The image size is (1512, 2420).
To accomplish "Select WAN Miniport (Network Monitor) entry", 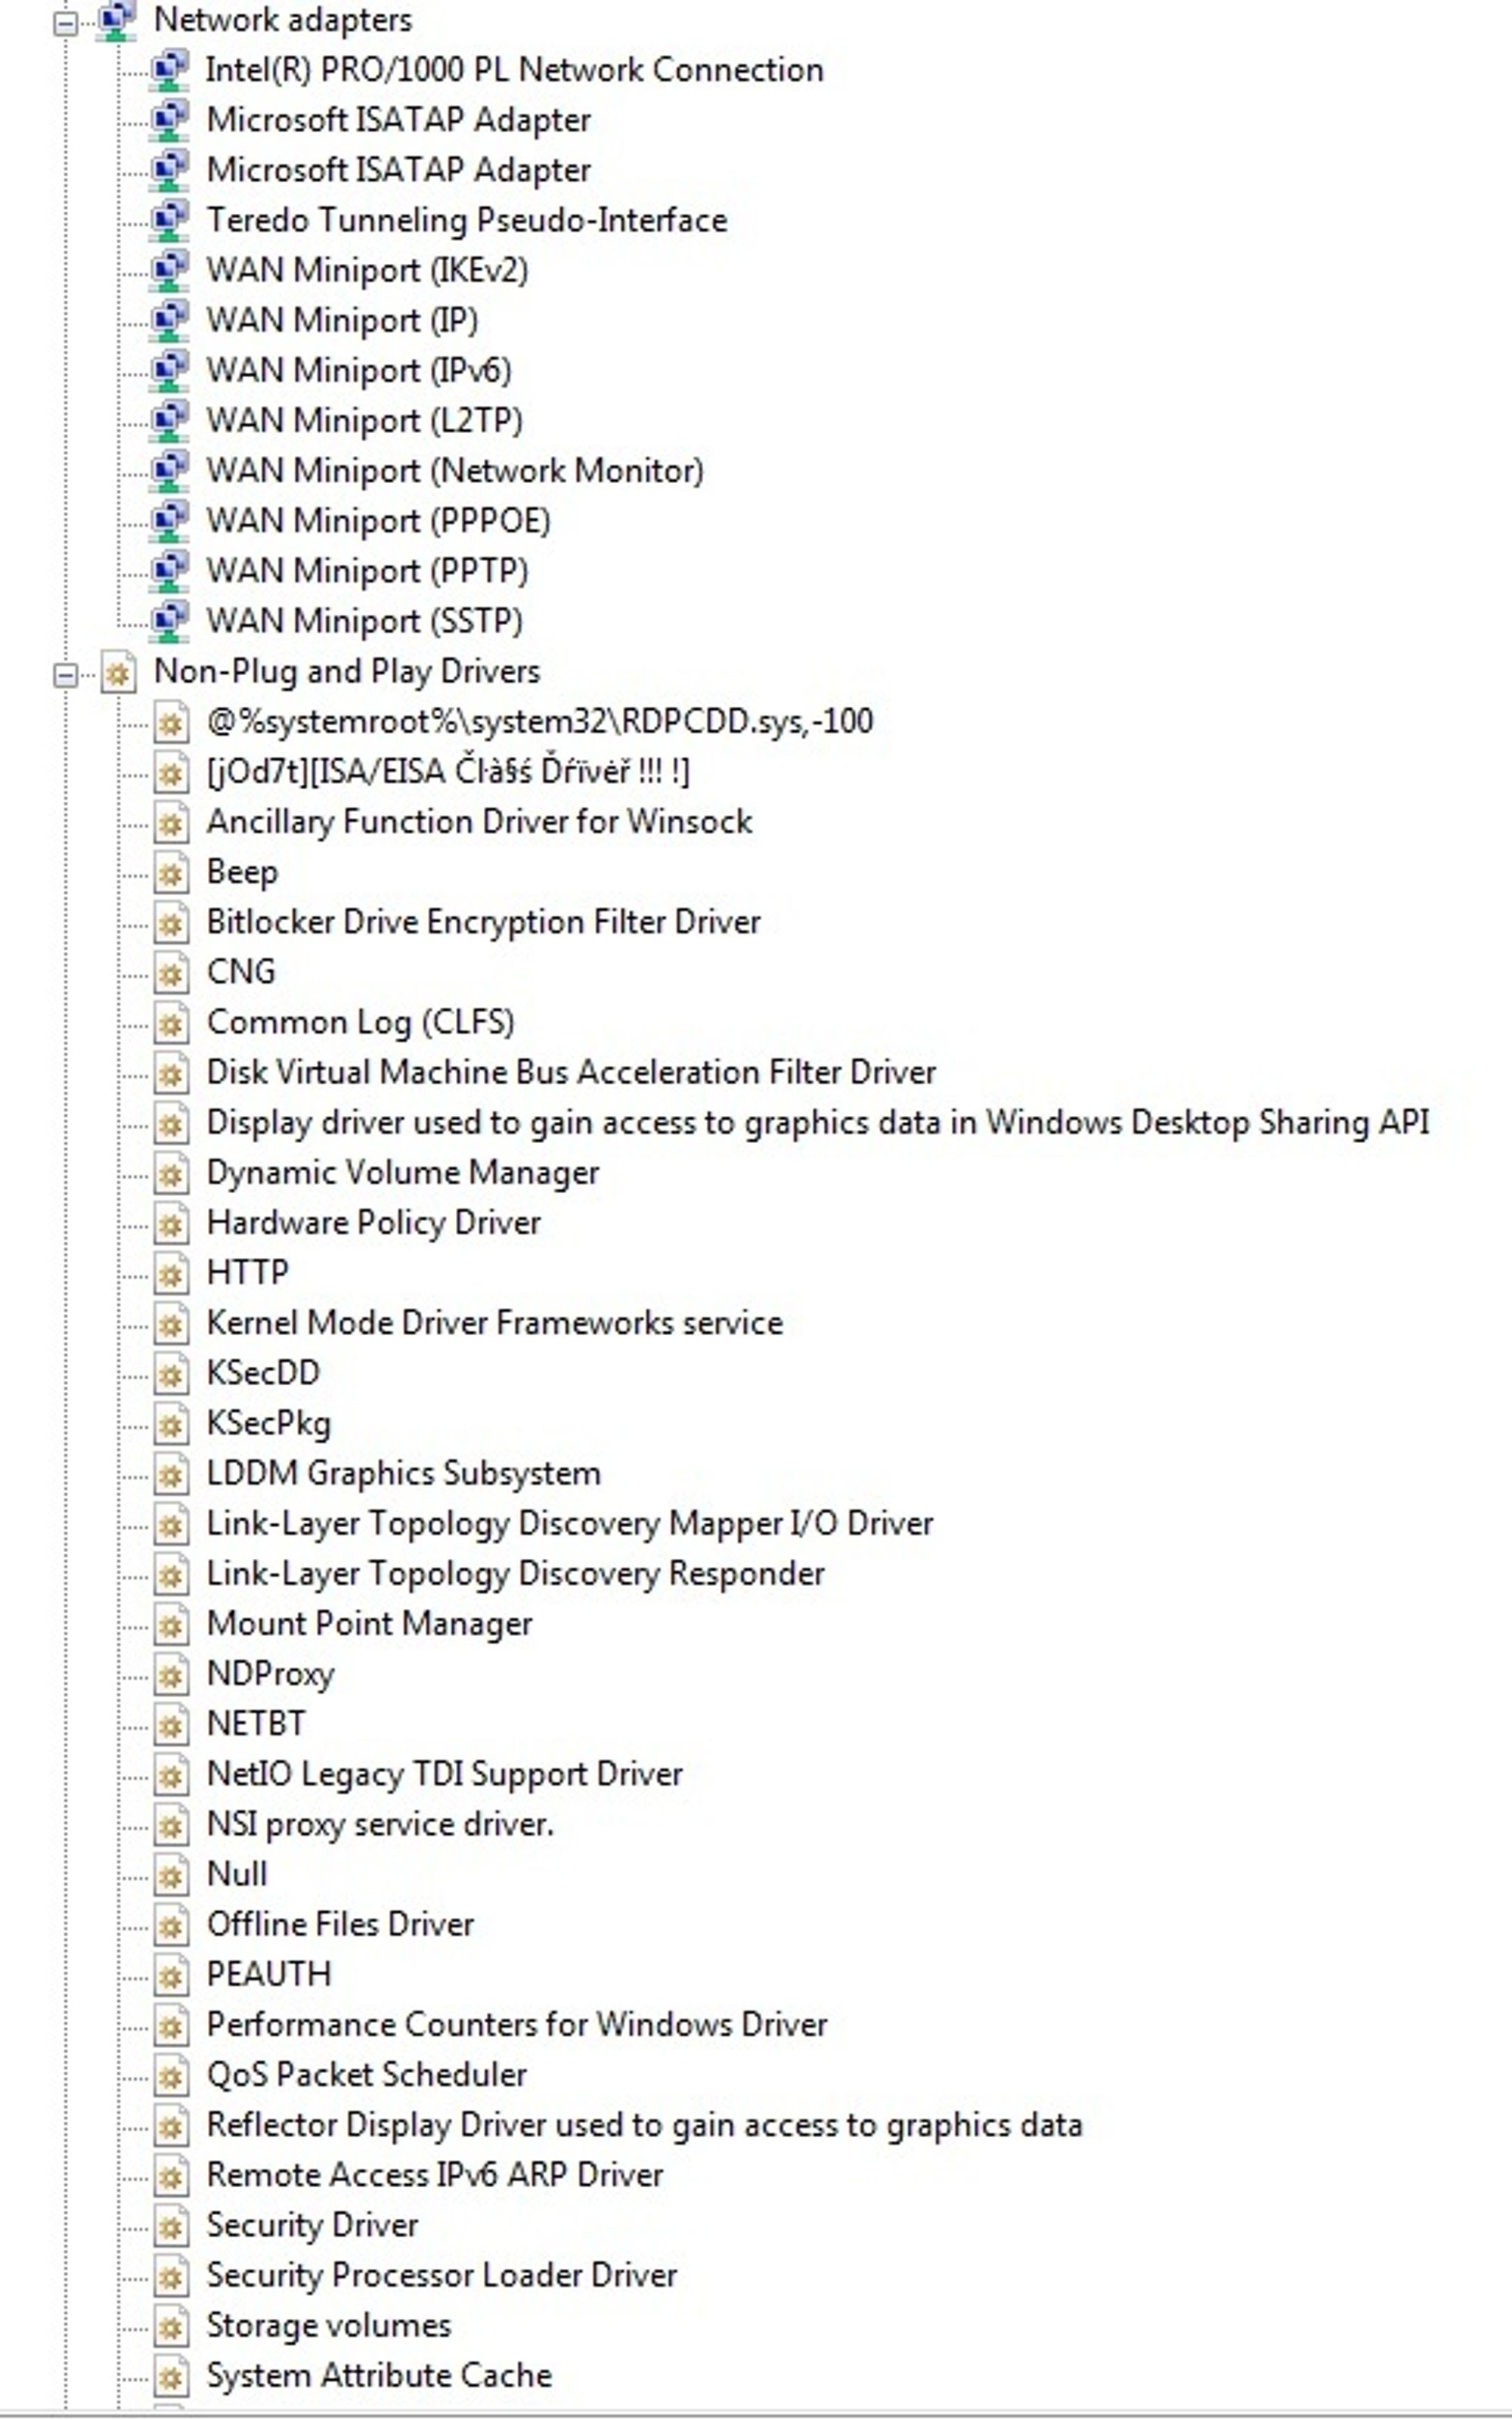I will pos(455,471).
